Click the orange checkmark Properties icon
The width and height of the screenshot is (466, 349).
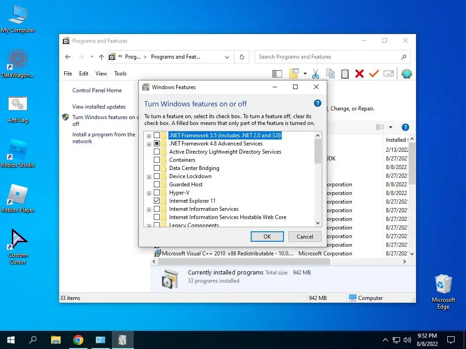coord(374,73)
